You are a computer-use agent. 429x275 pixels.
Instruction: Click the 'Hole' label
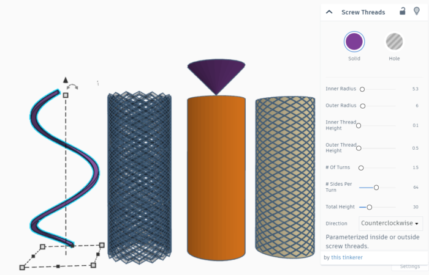(x=394, y=59)
